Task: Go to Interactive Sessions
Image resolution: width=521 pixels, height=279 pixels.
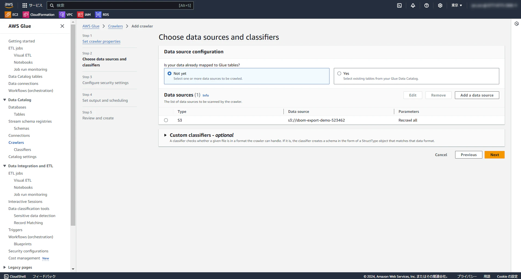Action: pyautogui.click(x=25, y=201)
